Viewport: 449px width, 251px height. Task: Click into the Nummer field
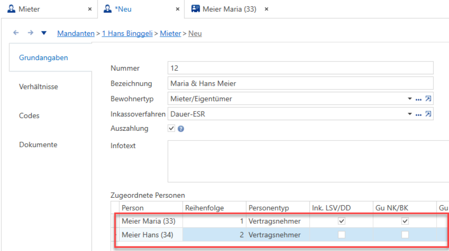point(300,68)
